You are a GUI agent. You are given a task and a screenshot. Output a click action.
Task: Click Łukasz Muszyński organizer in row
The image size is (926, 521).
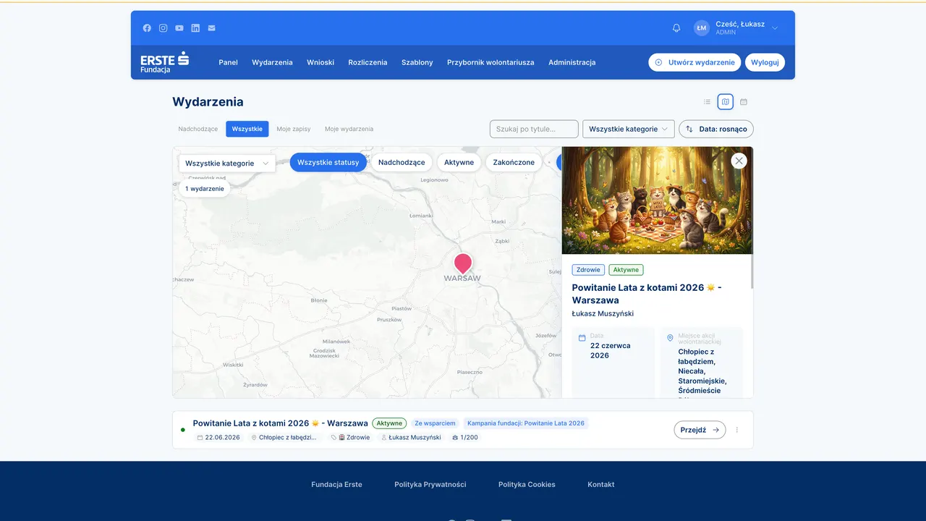tap(411, 438)
